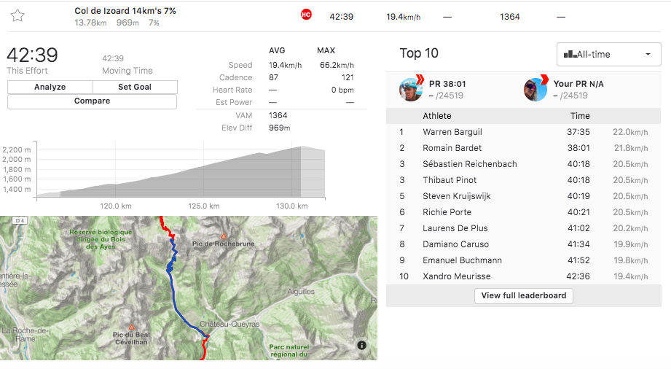Viewport: 671px width, 369px height.
Task: Click the red HC category badge
Action: (306, 15)
